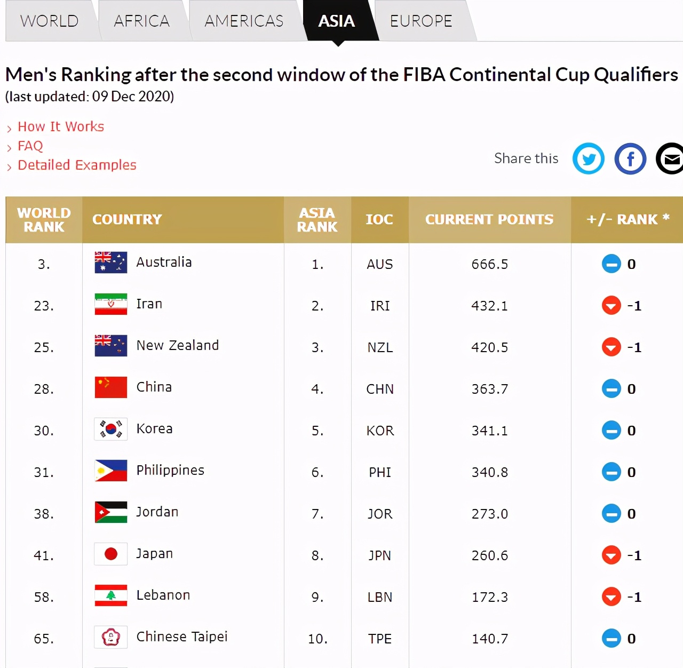Share the ranking on Twitter
The height and width of the screenshot is (668, 683).
589,158
